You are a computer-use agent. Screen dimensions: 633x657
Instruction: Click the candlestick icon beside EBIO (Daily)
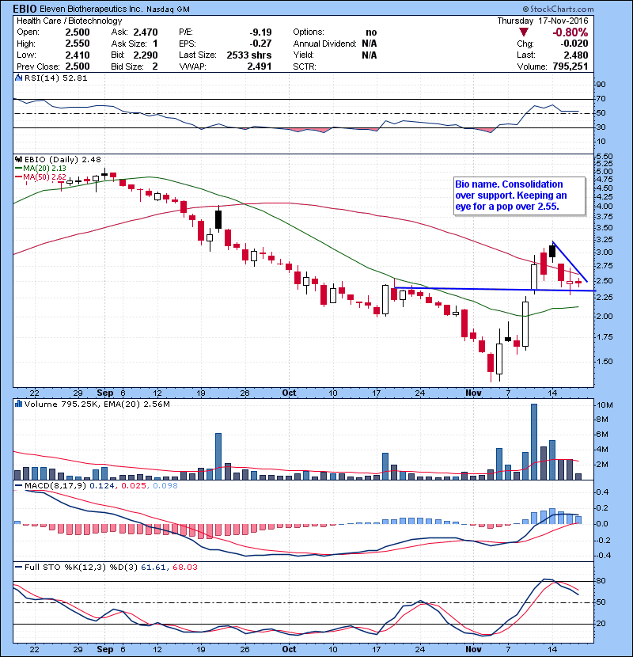pyautogui.click(x=18, y=159)
